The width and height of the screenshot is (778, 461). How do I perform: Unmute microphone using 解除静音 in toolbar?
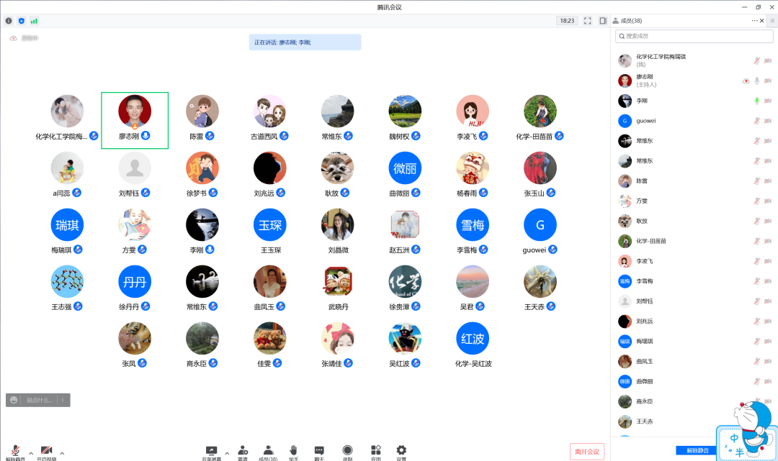coord(15,451)
